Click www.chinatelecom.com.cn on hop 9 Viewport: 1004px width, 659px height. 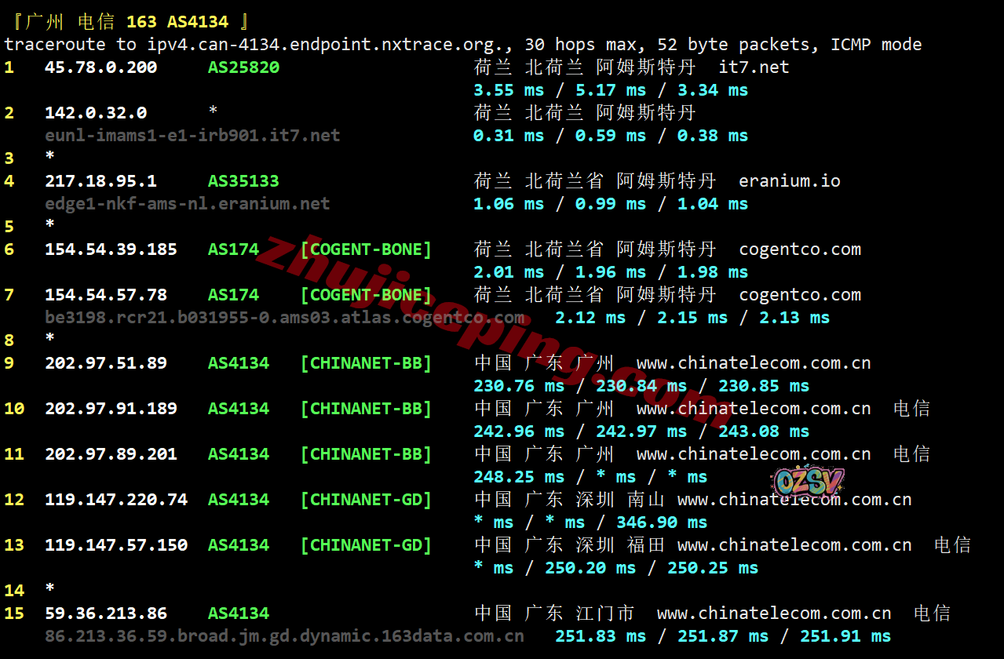[753, 363]
